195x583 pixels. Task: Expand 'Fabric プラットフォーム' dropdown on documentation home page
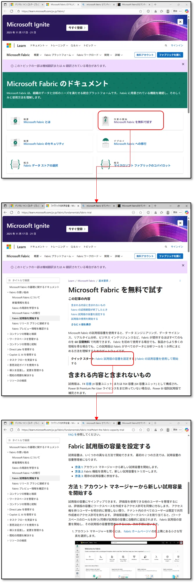[x=59, y=55]
